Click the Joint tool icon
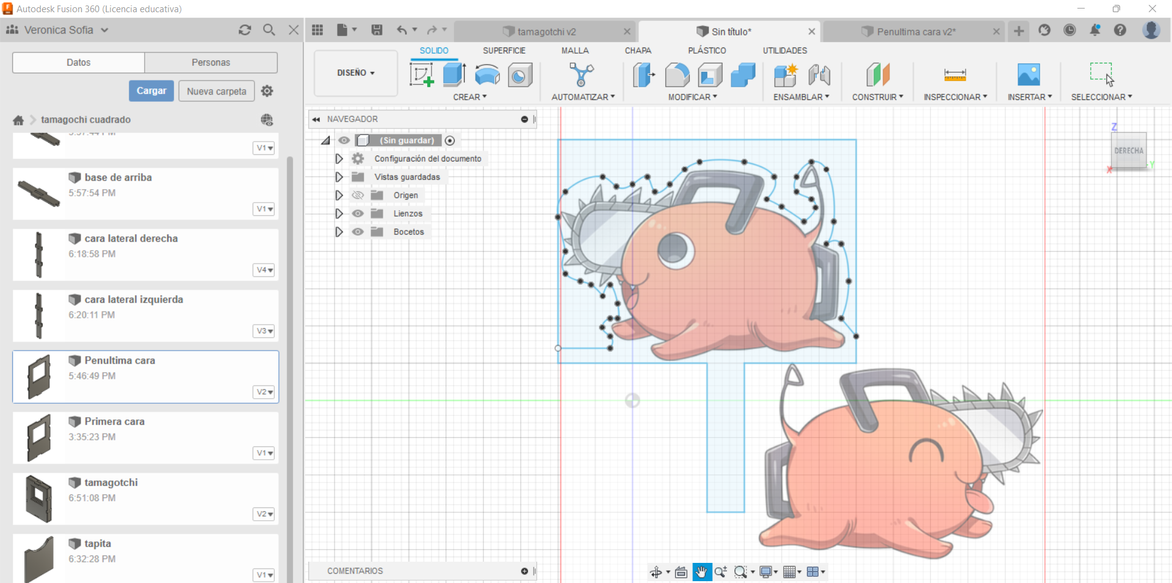The width and height of the screenshot is (1172, 583). (819, 75)
